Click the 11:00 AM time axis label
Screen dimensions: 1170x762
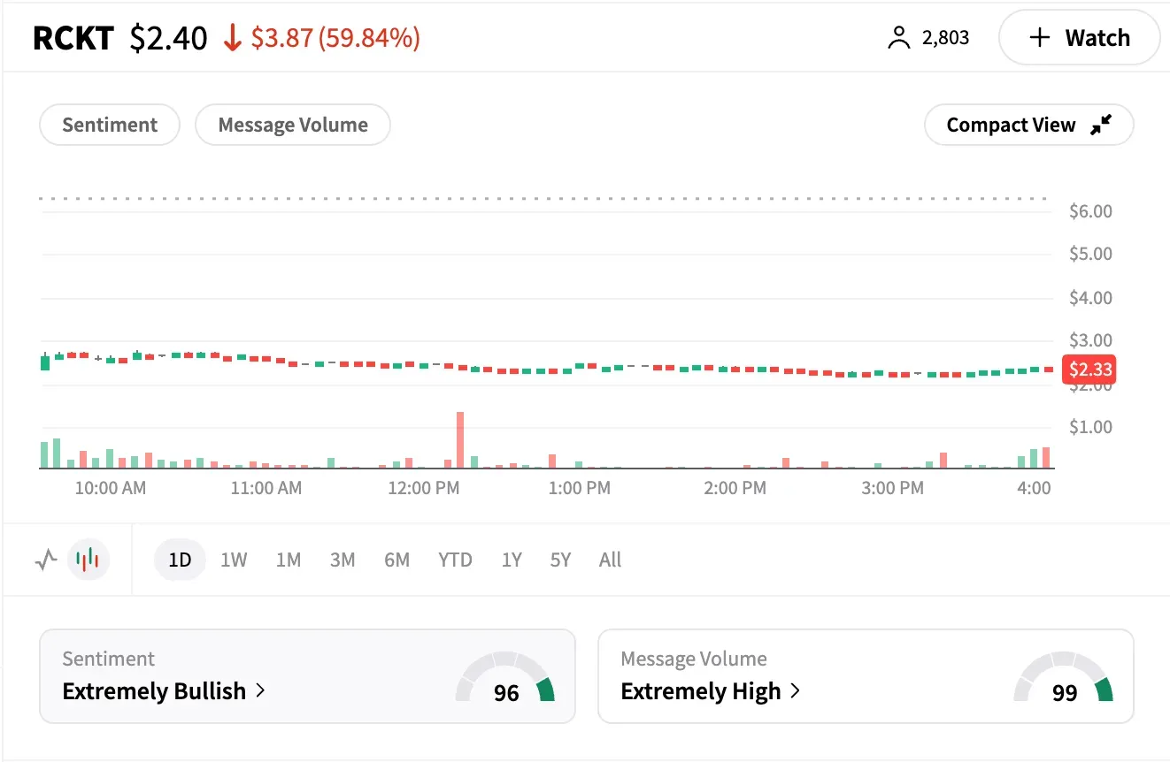point(266,488)
